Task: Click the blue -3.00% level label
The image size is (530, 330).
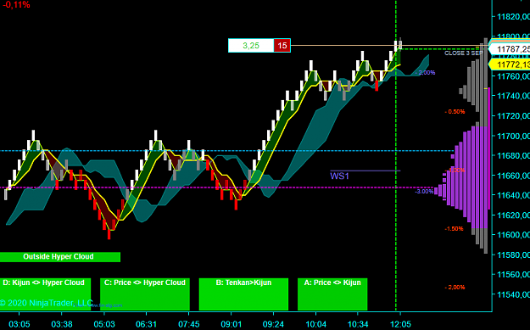Action: click(x=424, y=192)
